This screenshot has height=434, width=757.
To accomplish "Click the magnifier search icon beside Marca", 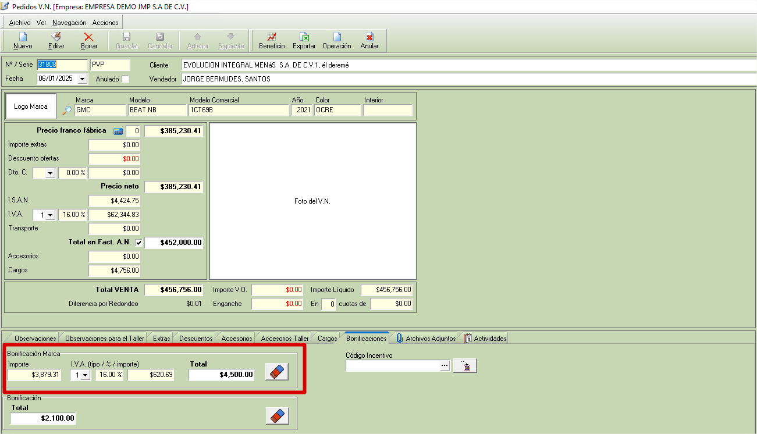I will point(67,111).
